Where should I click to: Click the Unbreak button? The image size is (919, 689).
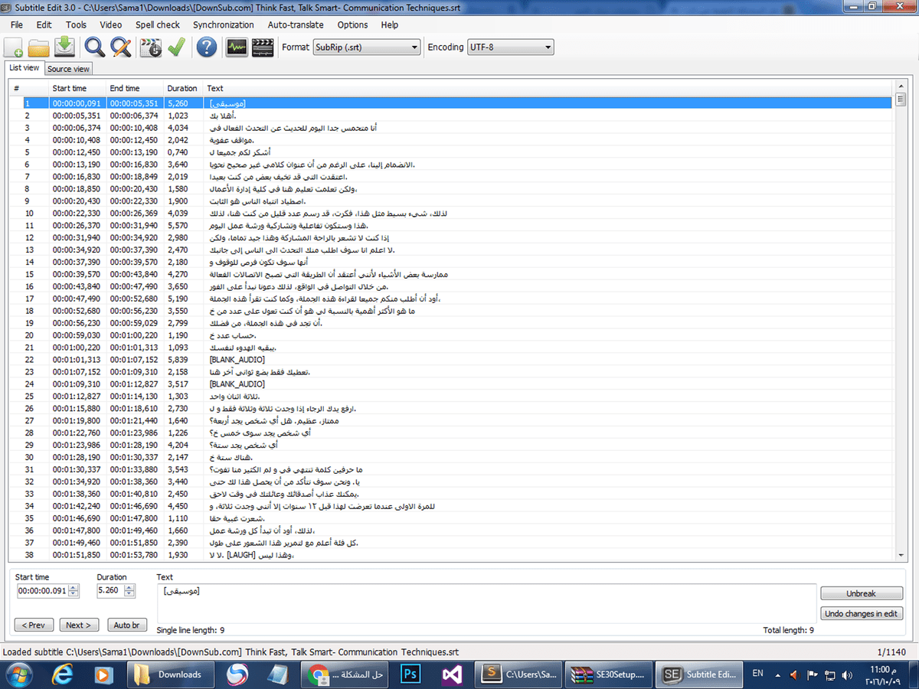click(862, 593)
